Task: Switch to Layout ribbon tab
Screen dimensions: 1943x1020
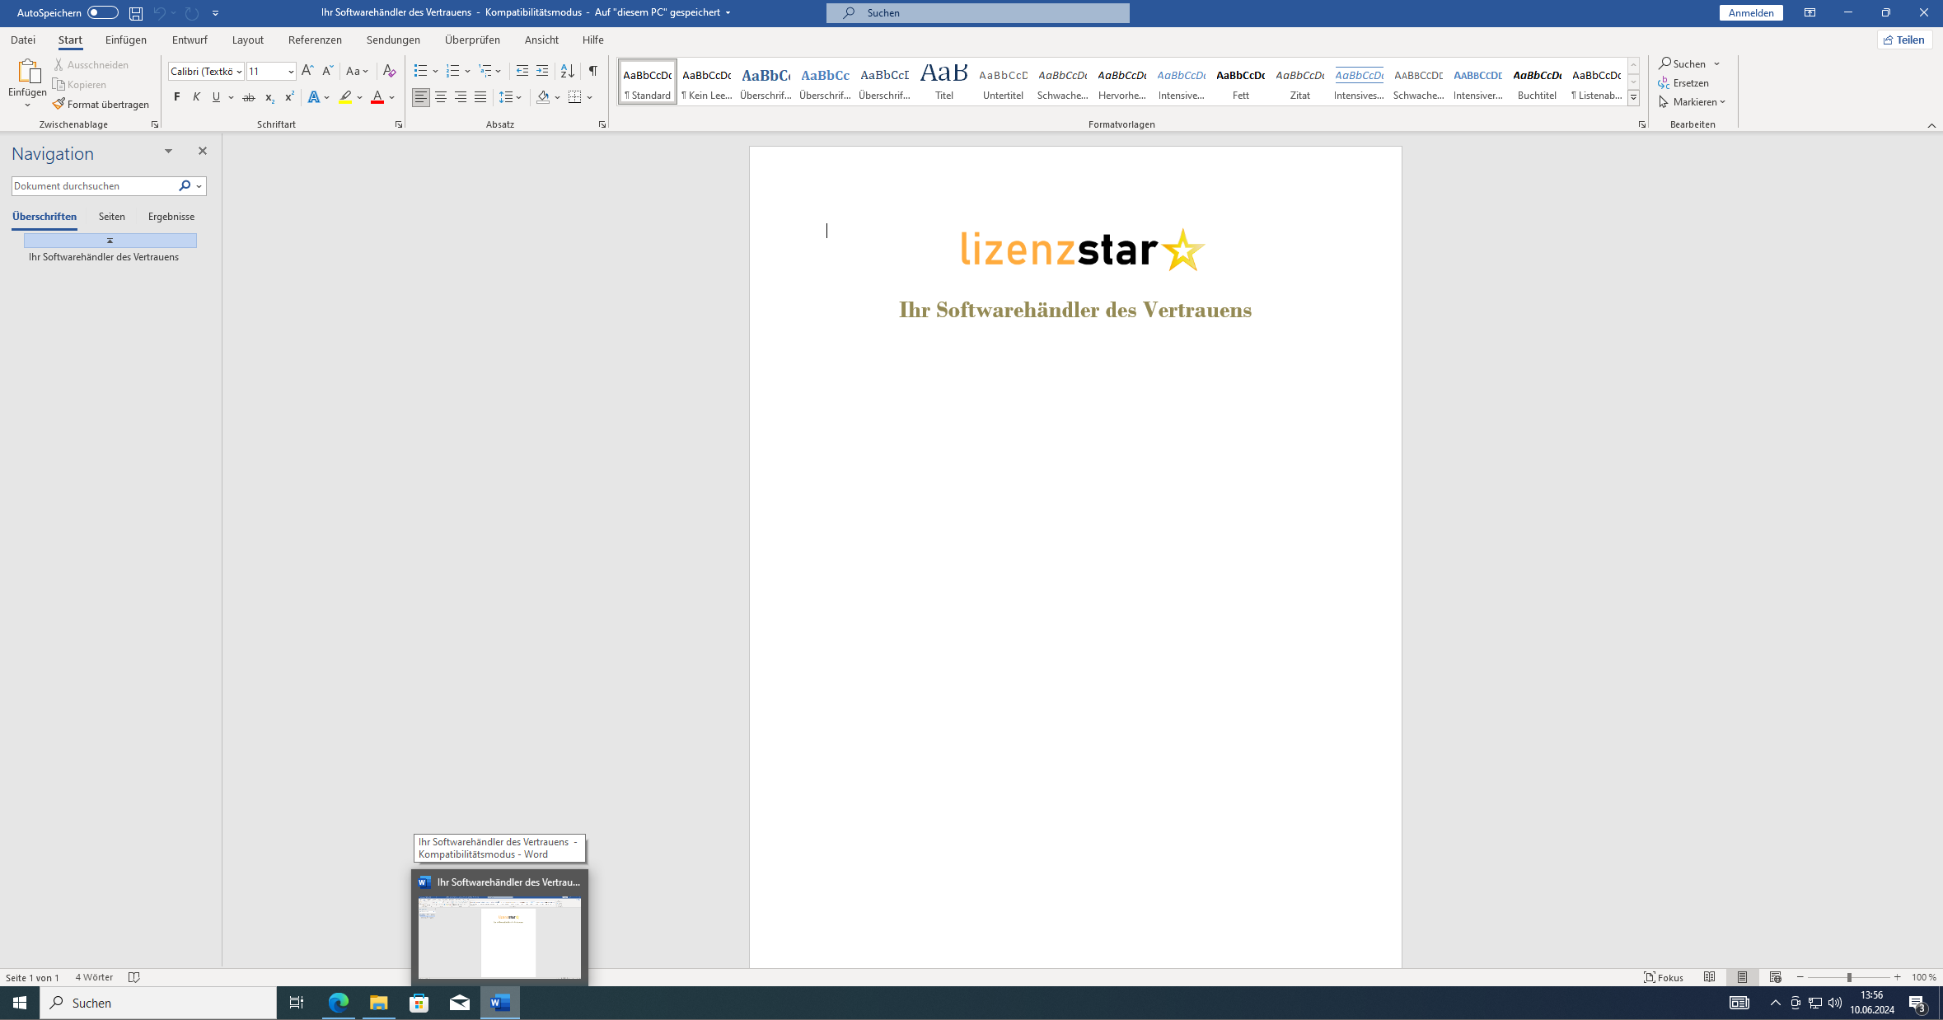Action: point(247,40)
